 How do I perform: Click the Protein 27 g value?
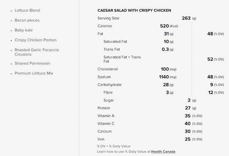click(190, 108)
